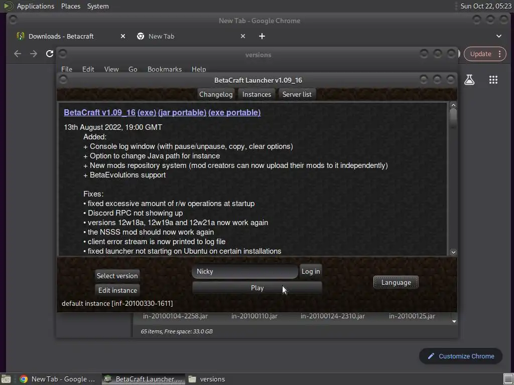Switch to versions folder taskbar item
The width and height of the screenshot is (514, 385).
[207, 379]
